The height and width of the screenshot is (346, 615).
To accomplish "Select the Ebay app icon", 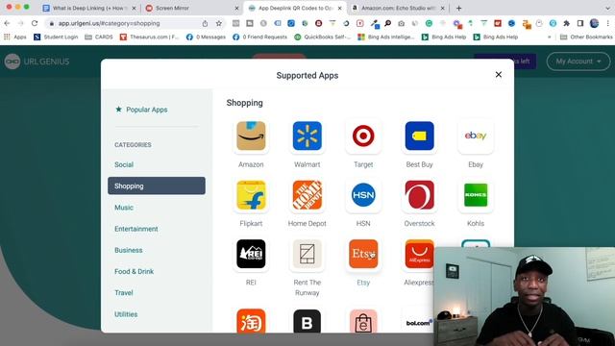I will tap(476, 136).
